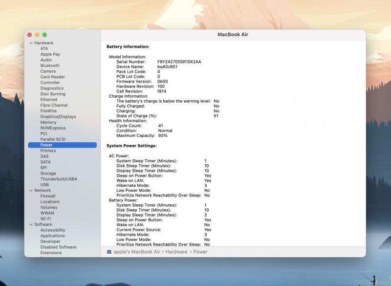Open Parallel SCSI entry
391x286 pixels.
53,139
